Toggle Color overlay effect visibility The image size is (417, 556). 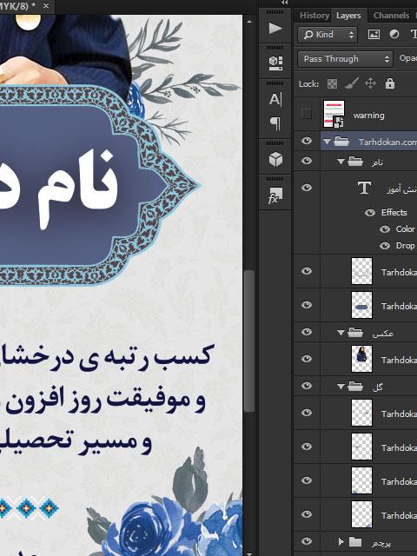385,229
